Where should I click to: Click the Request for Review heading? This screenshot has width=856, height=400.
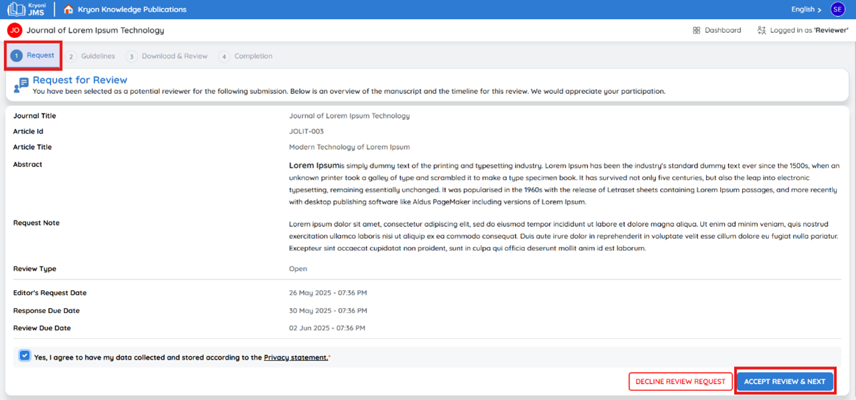[80, 80]
